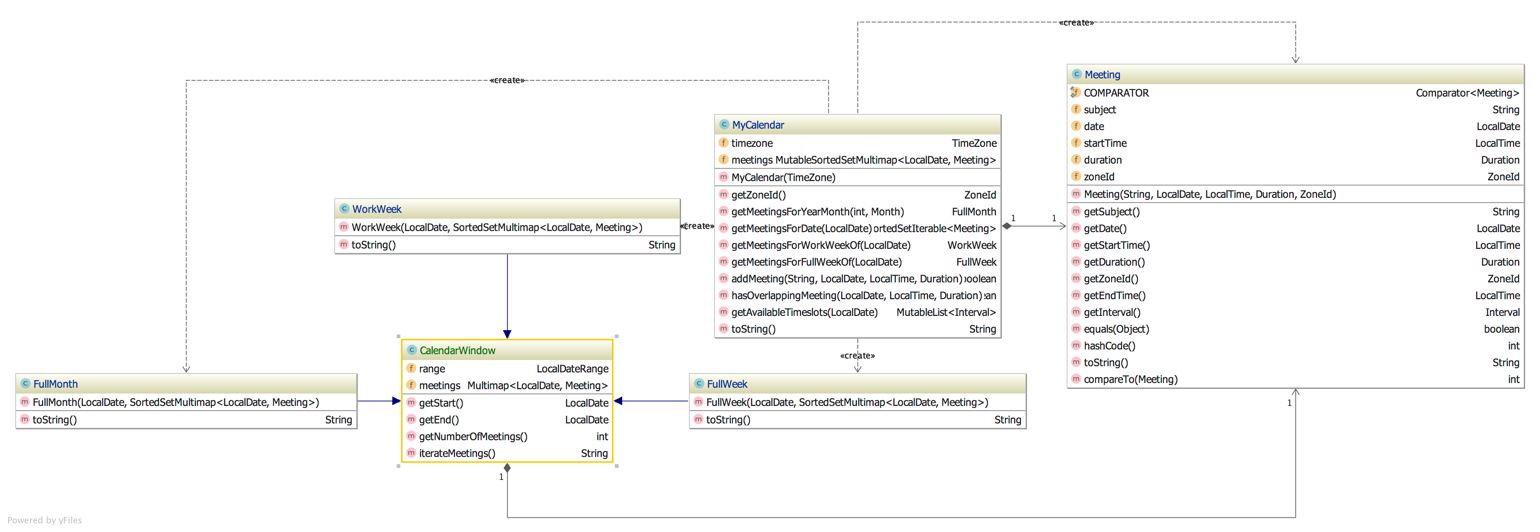Click the class icon beside MyCalendar
This screenshot has width=1540, height=532.
coord(723,124)
